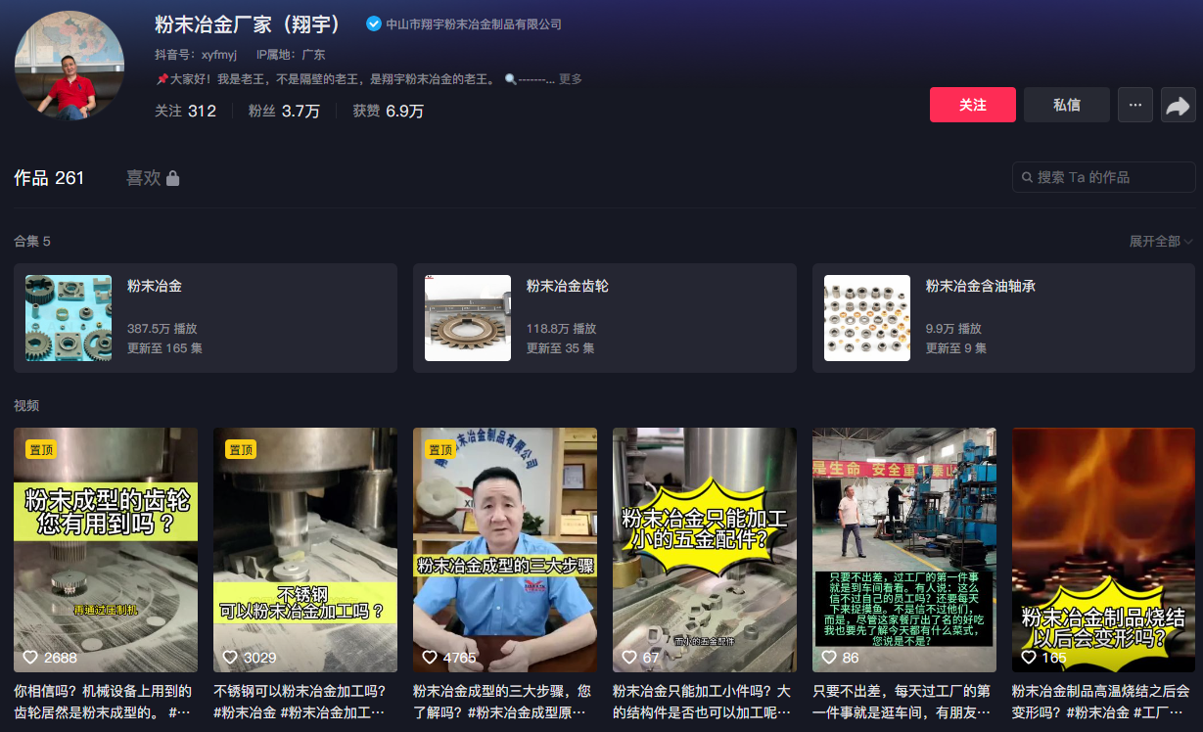Click the heart icon showing 67 likes
The image size is (1203, 732).
[629, 658]
